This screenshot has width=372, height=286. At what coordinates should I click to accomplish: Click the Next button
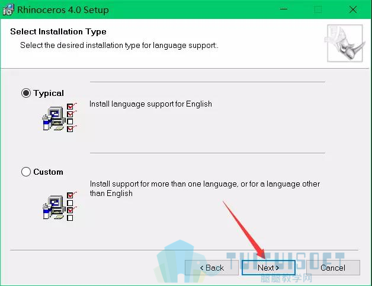click(268, 268)
